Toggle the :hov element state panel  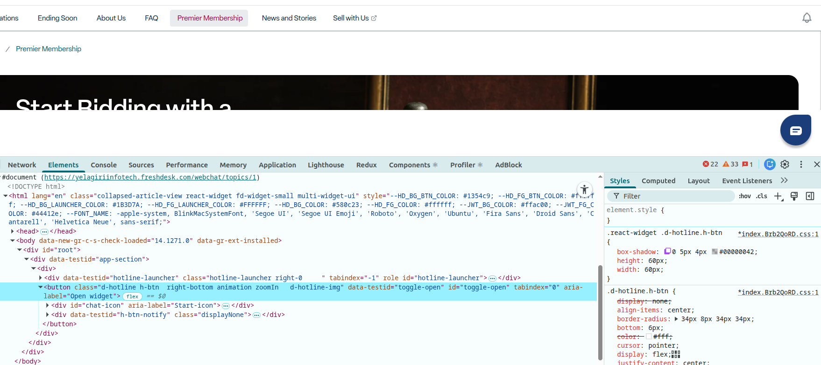[744, 196]
